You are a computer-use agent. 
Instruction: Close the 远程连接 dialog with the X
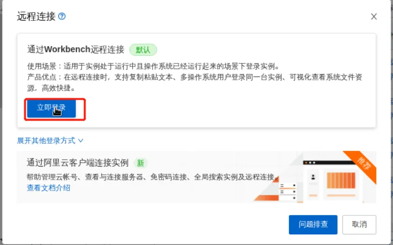click(374, 16)
